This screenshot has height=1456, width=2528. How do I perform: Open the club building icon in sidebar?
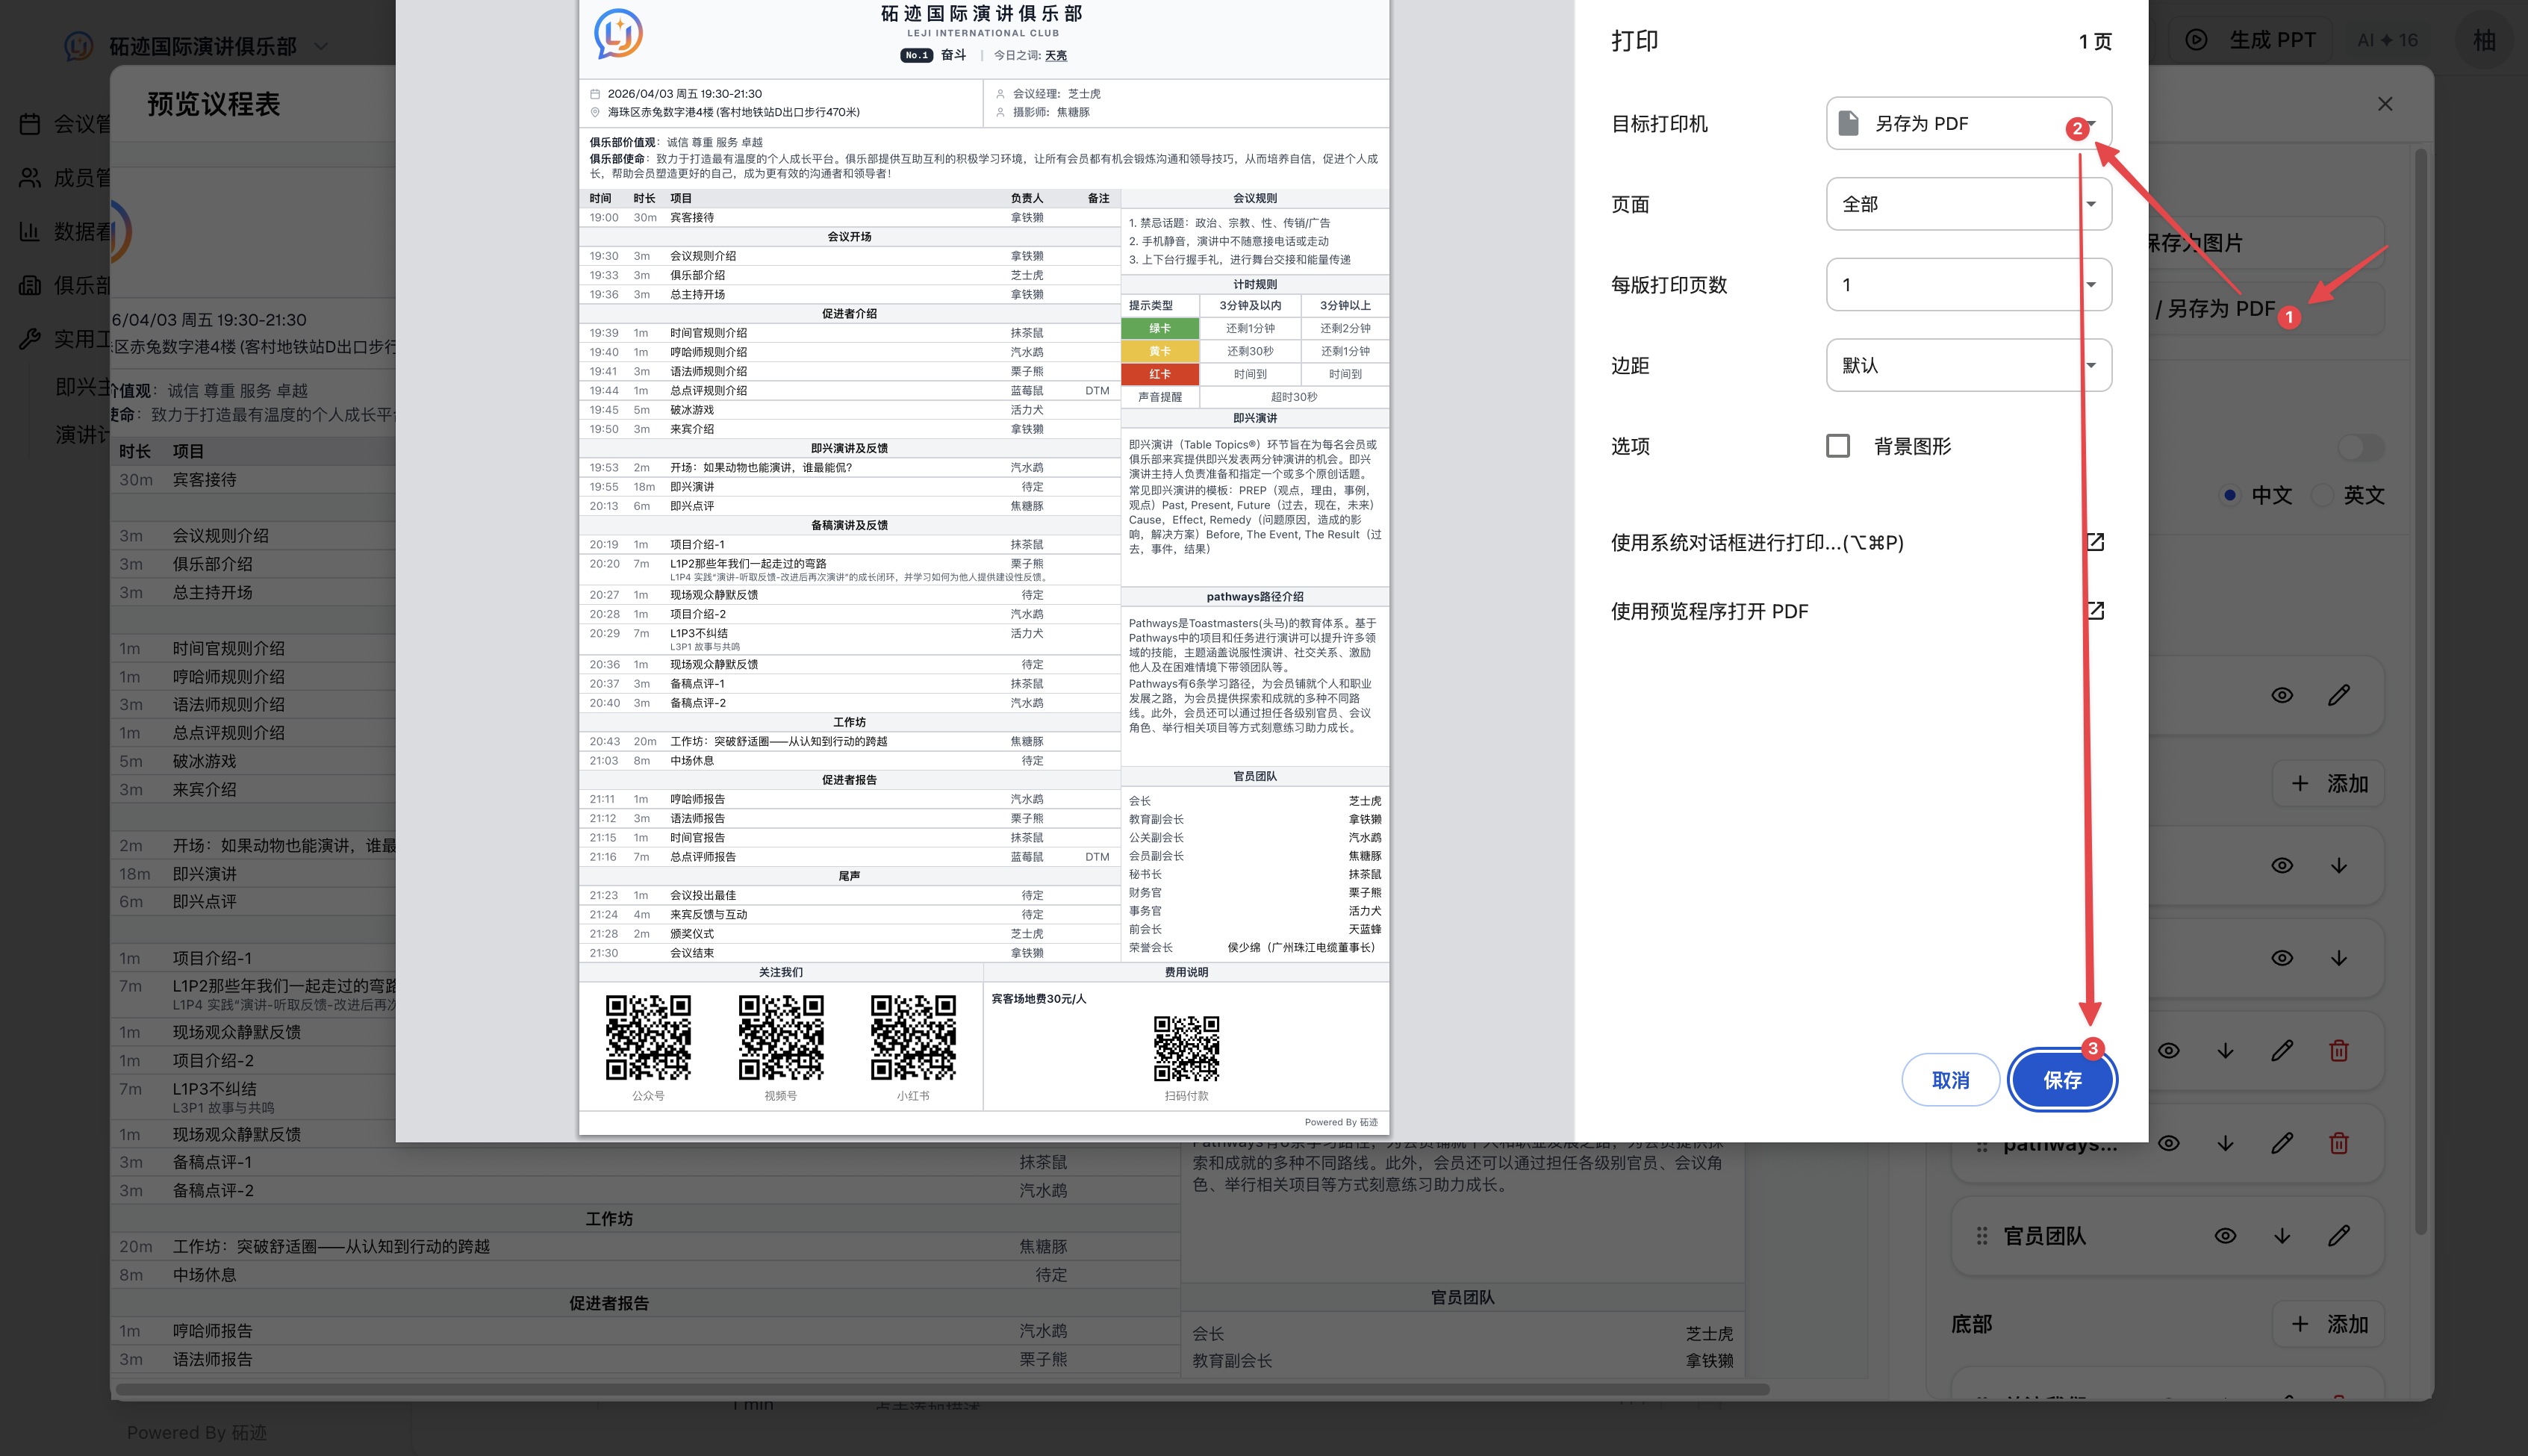pos(30,286)
